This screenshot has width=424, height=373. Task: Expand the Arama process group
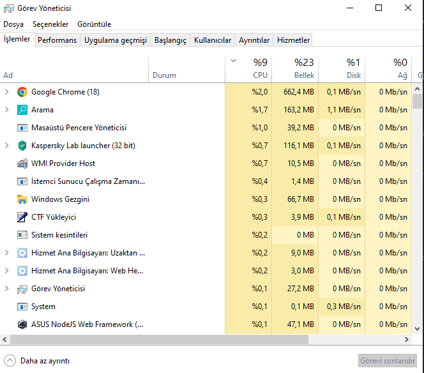pyautogui.click(x=7, y=110)
